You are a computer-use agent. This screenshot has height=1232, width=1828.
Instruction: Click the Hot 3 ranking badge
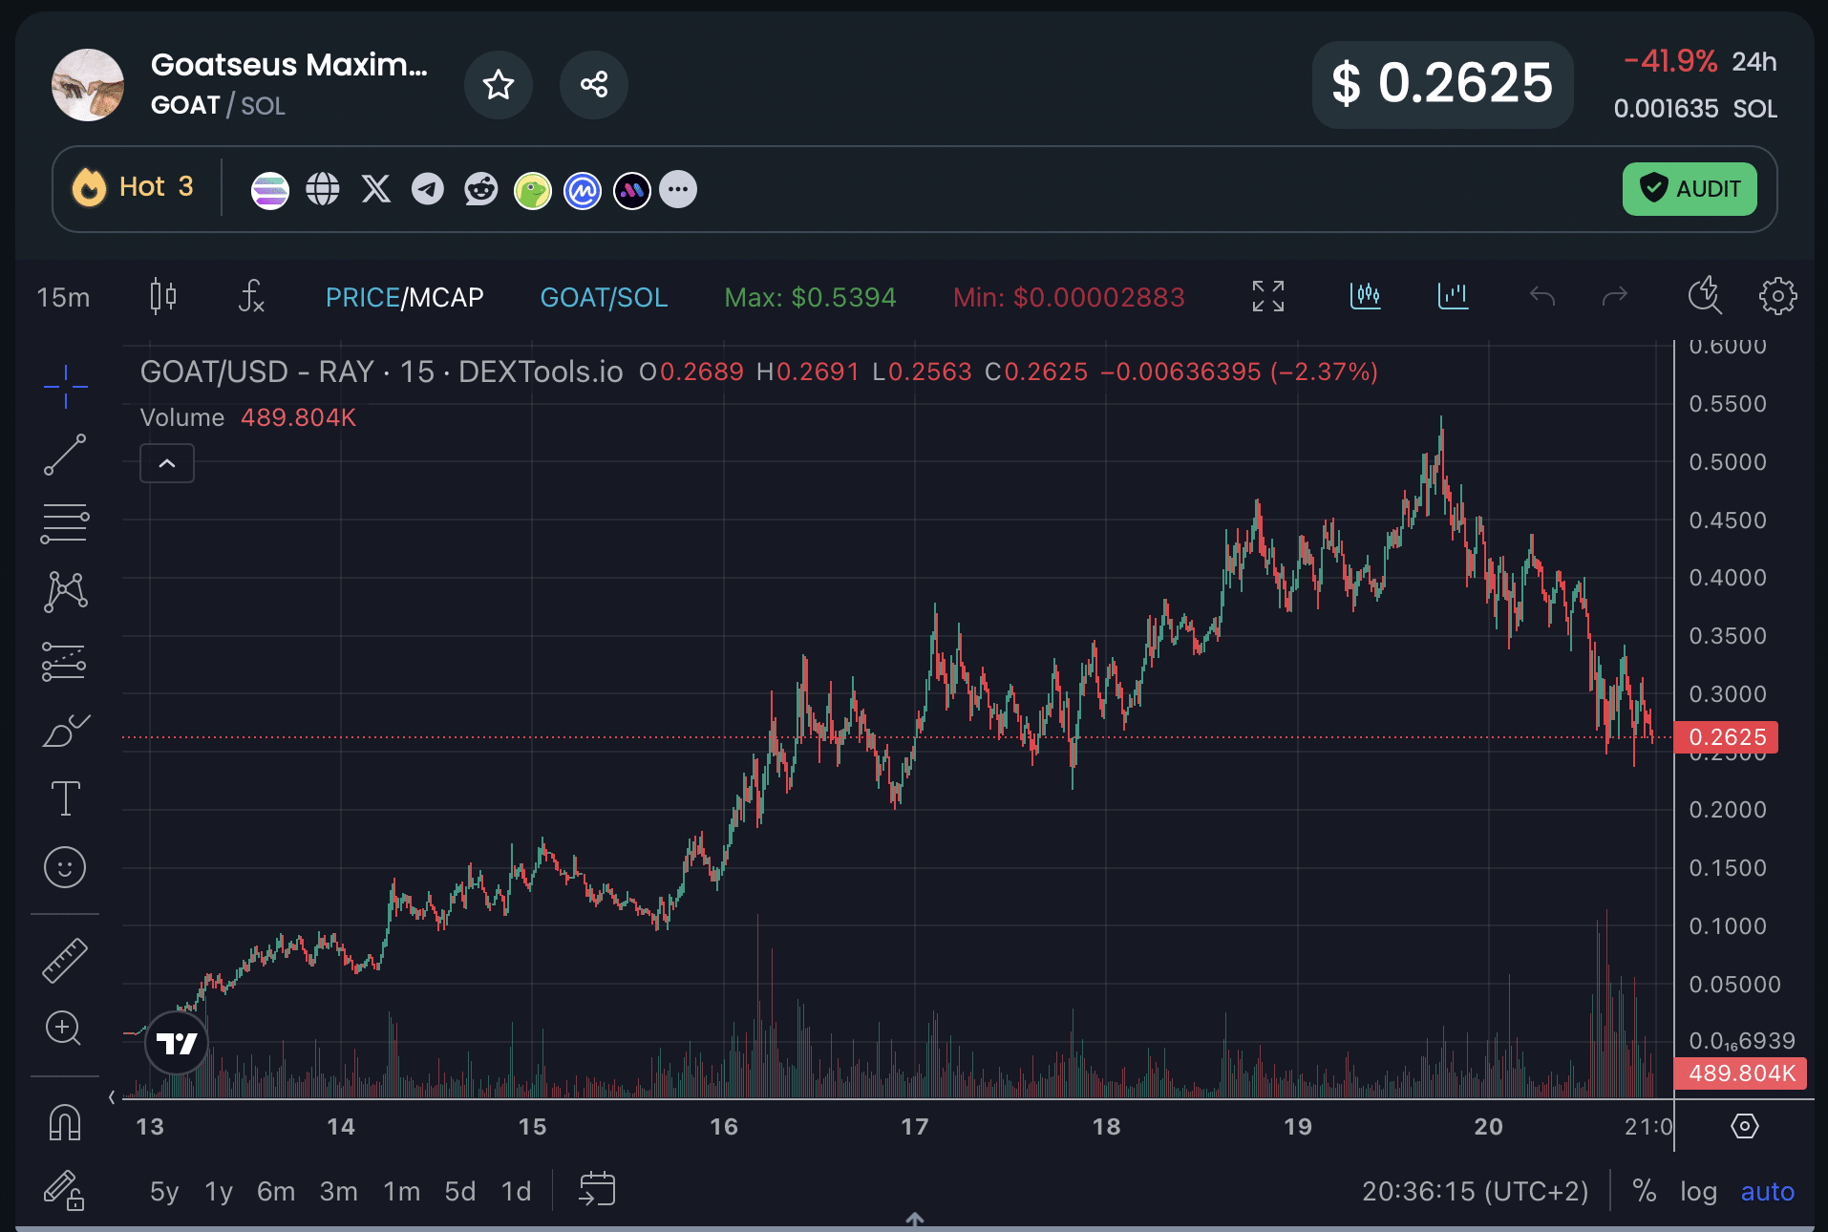click(x=133, y=187)
